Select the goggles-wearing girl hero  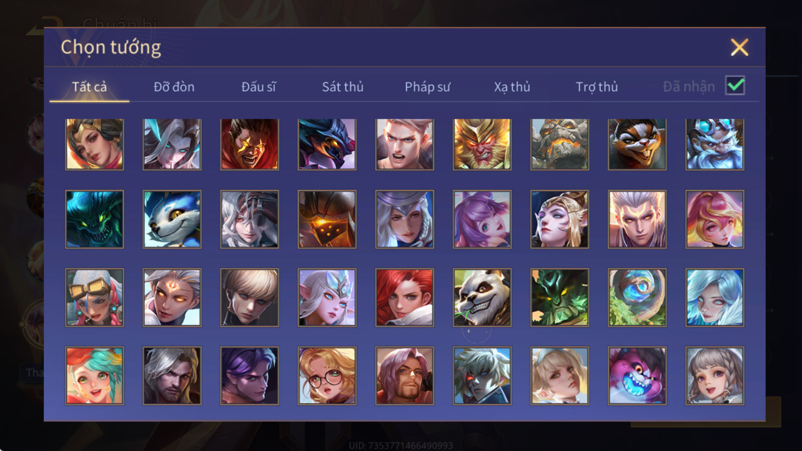94,297
